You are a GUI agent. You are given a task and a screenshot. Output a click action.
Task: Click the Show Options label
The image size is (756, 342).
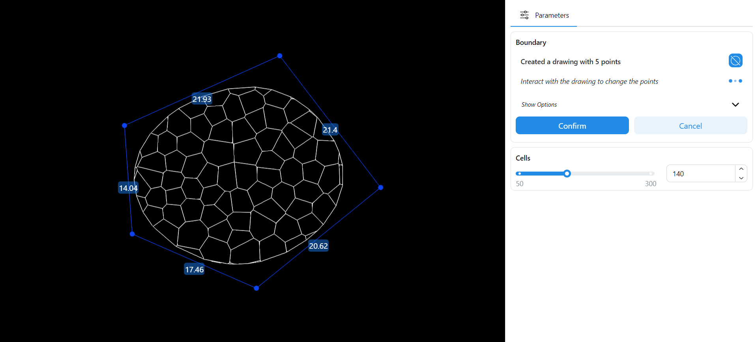[x=539, y=105]
